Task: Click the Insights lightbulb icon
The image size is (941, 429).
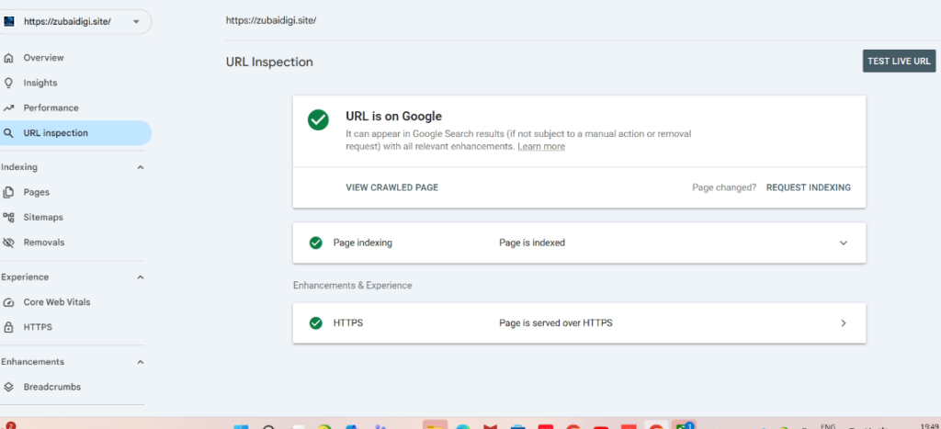Action: [x=8, y=83]
